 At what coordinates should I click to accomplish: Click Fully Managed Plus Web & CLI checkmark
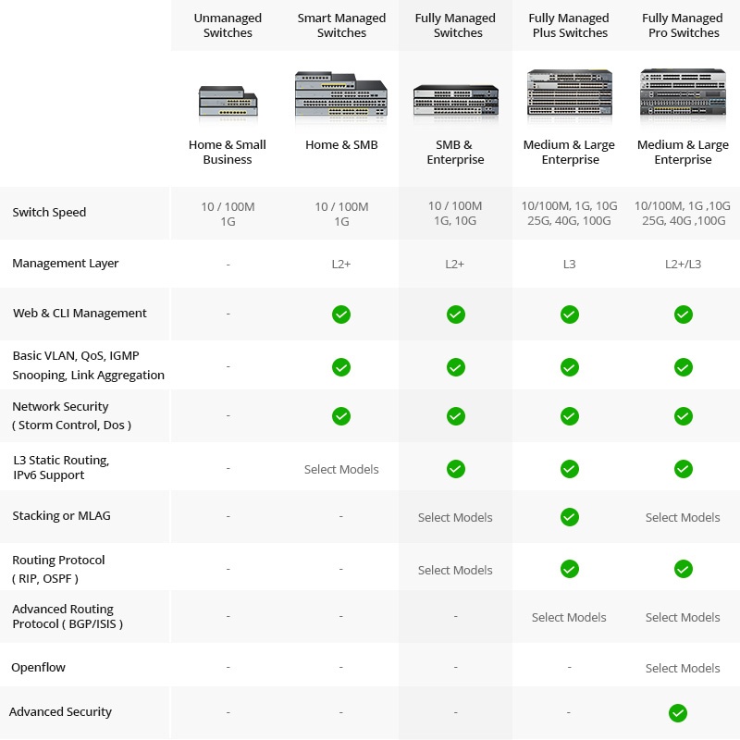[x=570, y=314]
